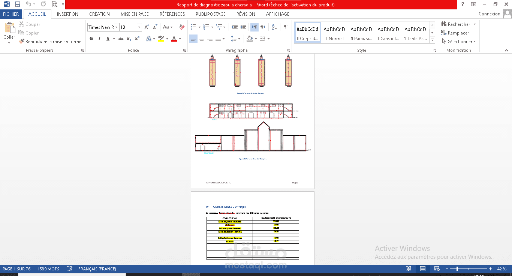512x276 pixels.
Task: Open the line spacing dropdown
Action: (236, 39)
